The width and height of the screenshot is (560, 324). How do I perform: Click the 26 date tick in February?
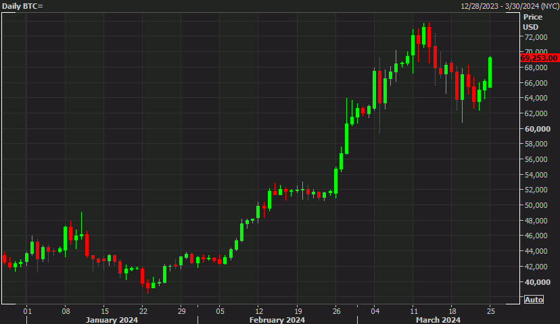click(336, 311)
